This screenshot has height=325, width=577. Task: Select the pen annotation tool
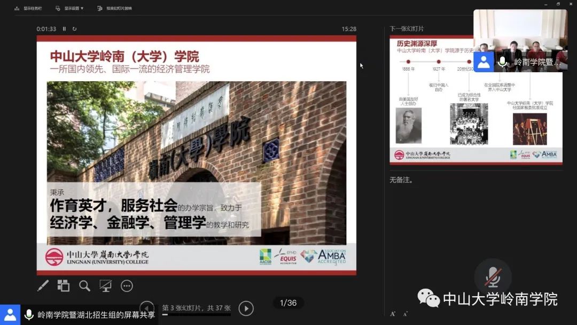pyautogui.click(x=43, y=286)
